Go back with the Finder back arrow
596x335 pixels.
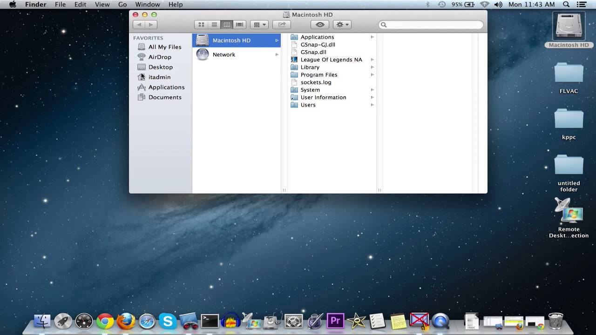tap(139, 25)
